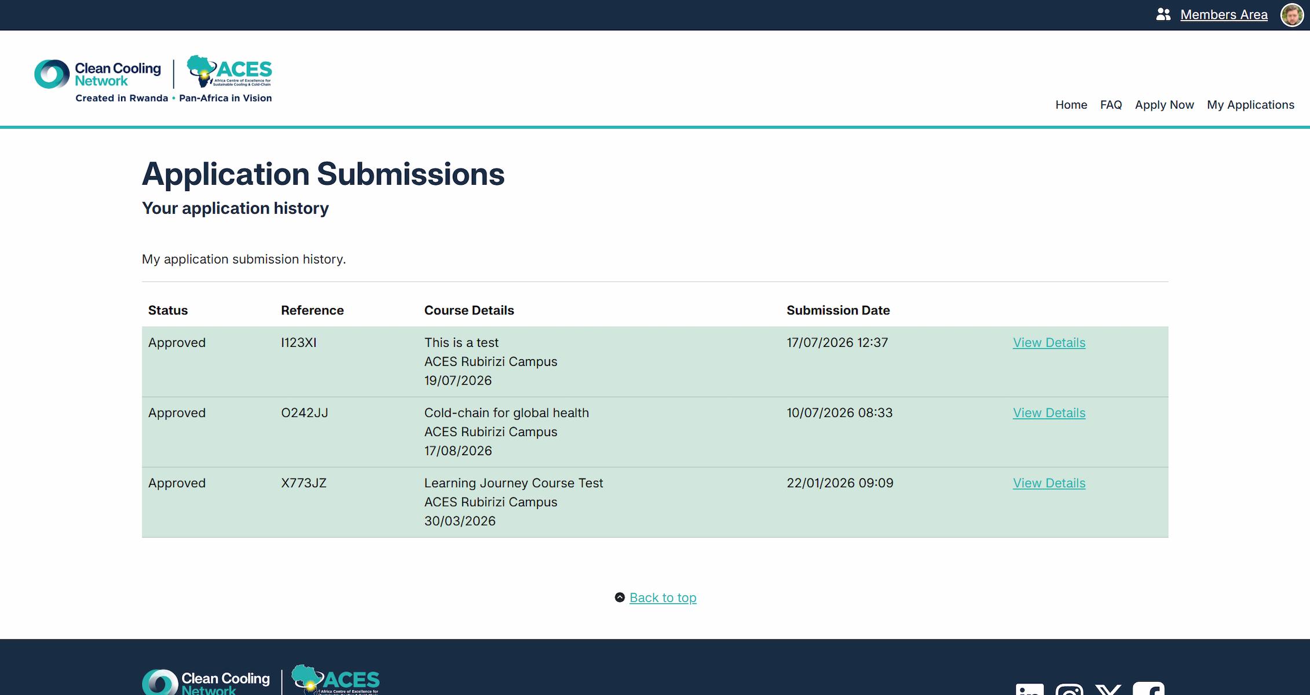Click the Reference column header
This screenshot has width=1310, height=695.
pyautogui.click(x=312, y=310)
